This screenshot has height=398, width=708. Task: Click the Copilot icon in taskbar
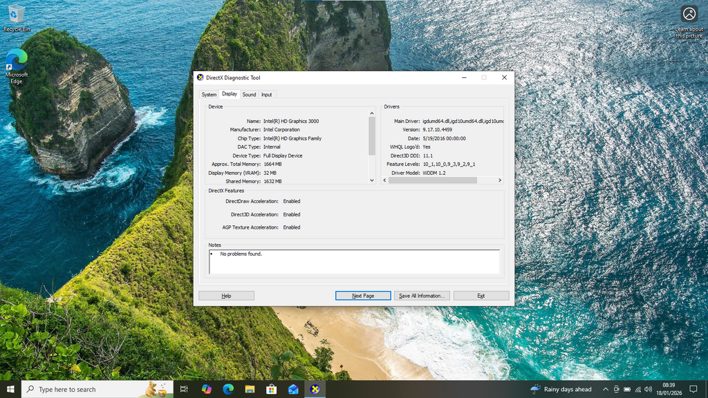pos(206,389)
